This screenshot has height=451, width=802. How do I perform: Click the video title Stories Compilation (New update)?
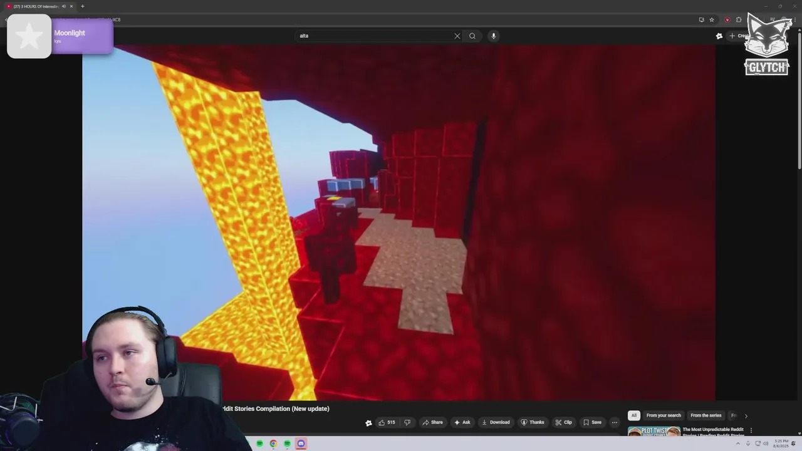pos(276,408)
